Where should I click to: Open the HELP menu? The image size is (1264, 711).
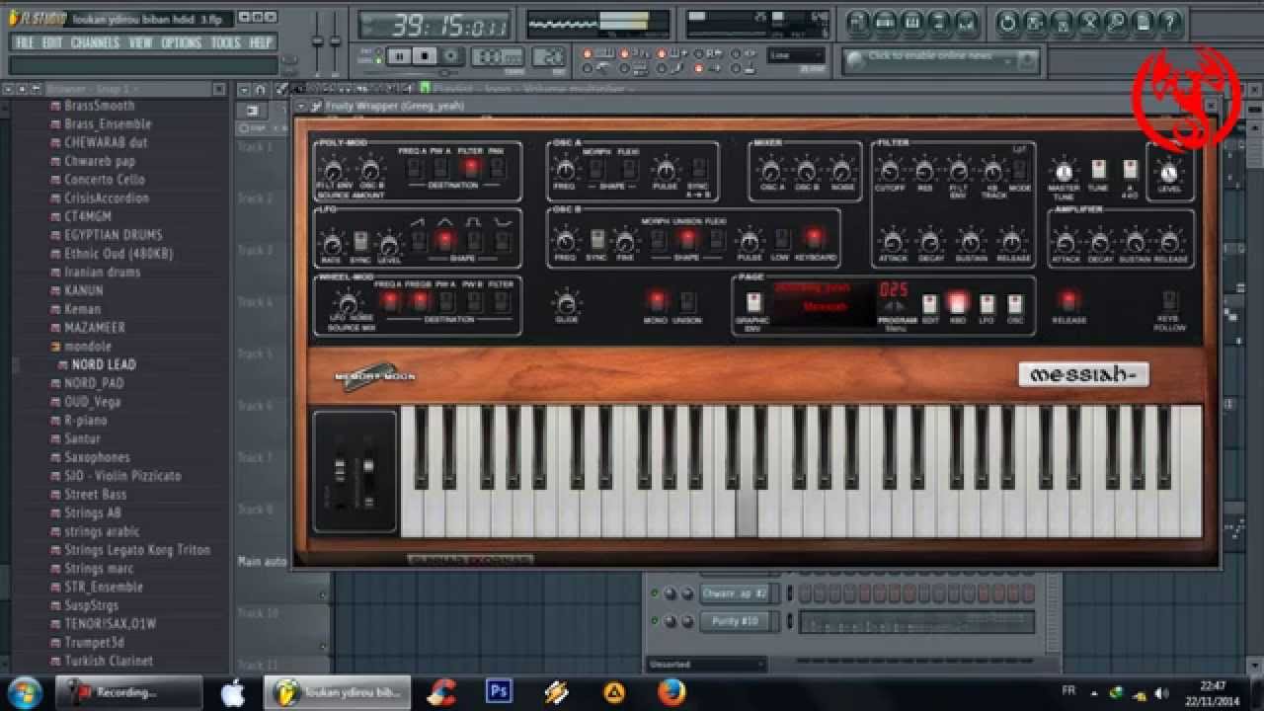tap(261, 42)
